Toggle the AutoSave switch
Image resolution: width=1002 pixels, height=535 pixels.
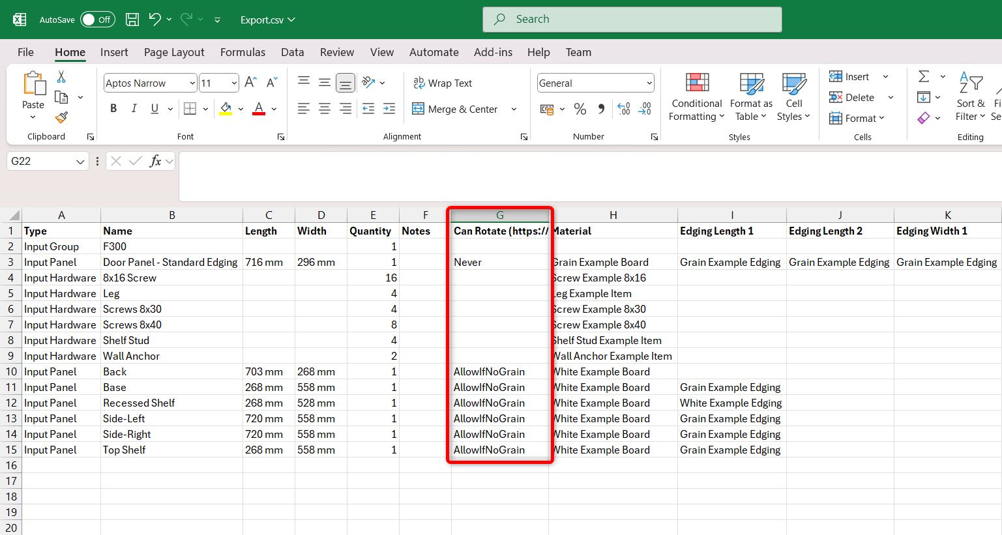(x=97, y=20)
